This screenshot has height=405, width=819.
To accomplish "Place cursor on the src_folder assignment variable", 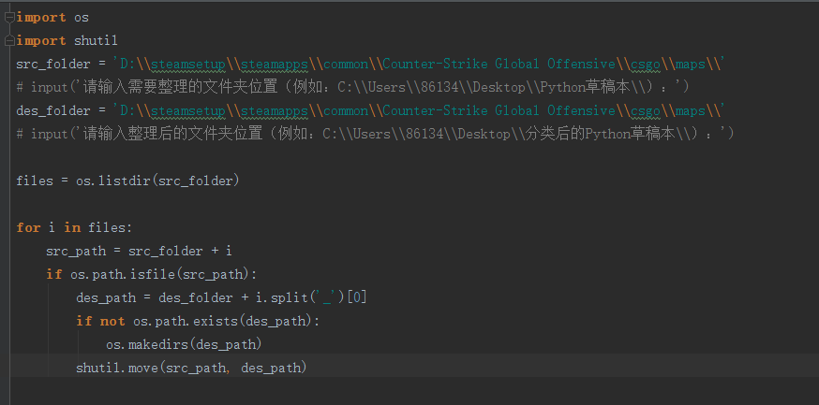I will (x=53, y=65).
